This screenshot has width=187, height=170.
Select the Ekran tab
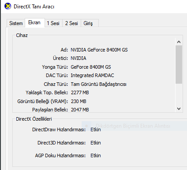click(x=35, y=22)
